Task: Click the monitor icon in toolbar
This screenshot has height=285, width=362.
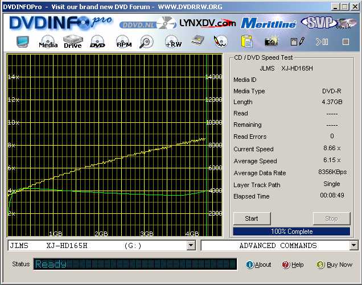Action: (x=23, y=42)
